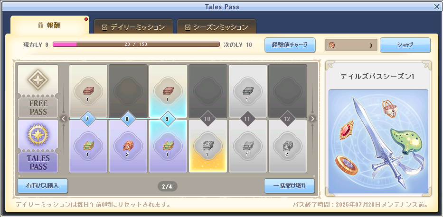Open the シーズンミッション tab
This screenshot has width=443, height=217.
click(x=217, y=27)
